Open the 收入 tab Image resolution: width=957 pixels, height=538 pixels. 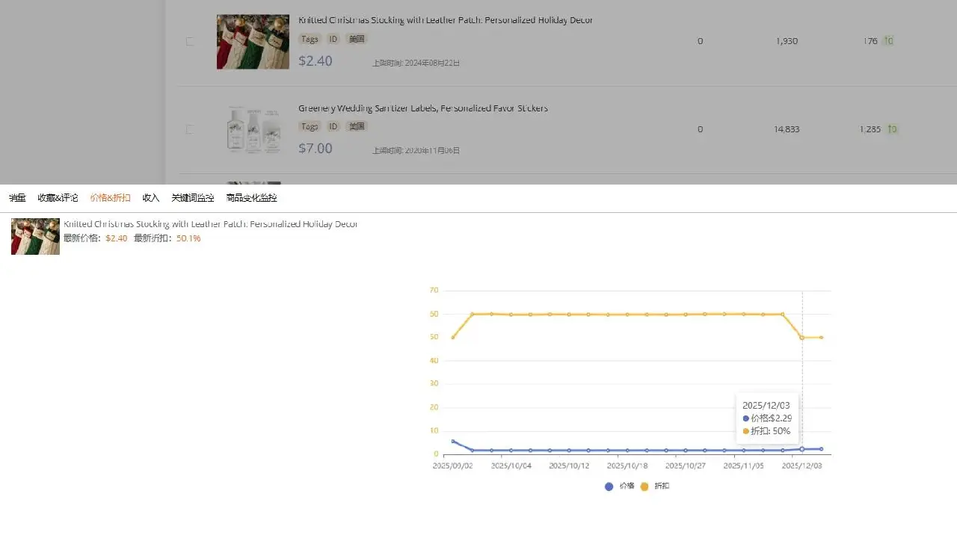[x=150, y=197]
